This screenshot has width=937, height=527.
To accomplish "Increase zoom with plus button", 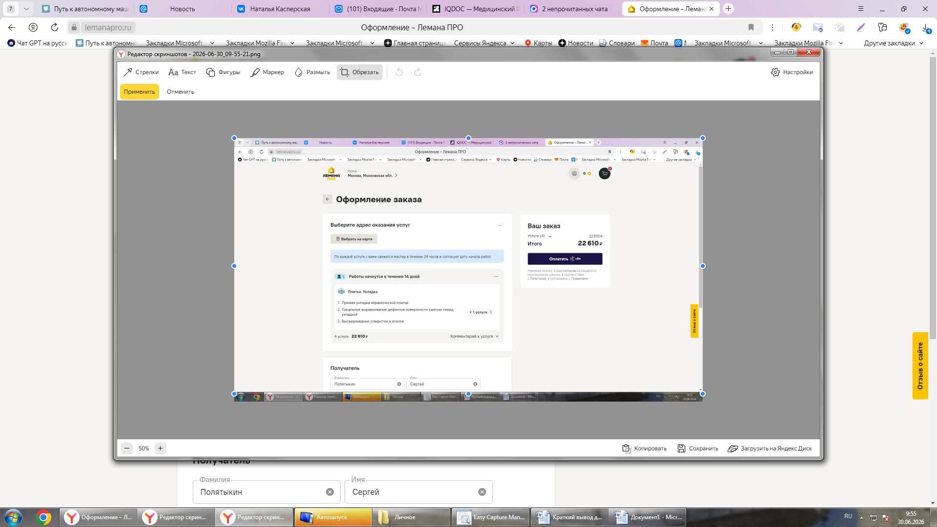I will click(160, 448).
